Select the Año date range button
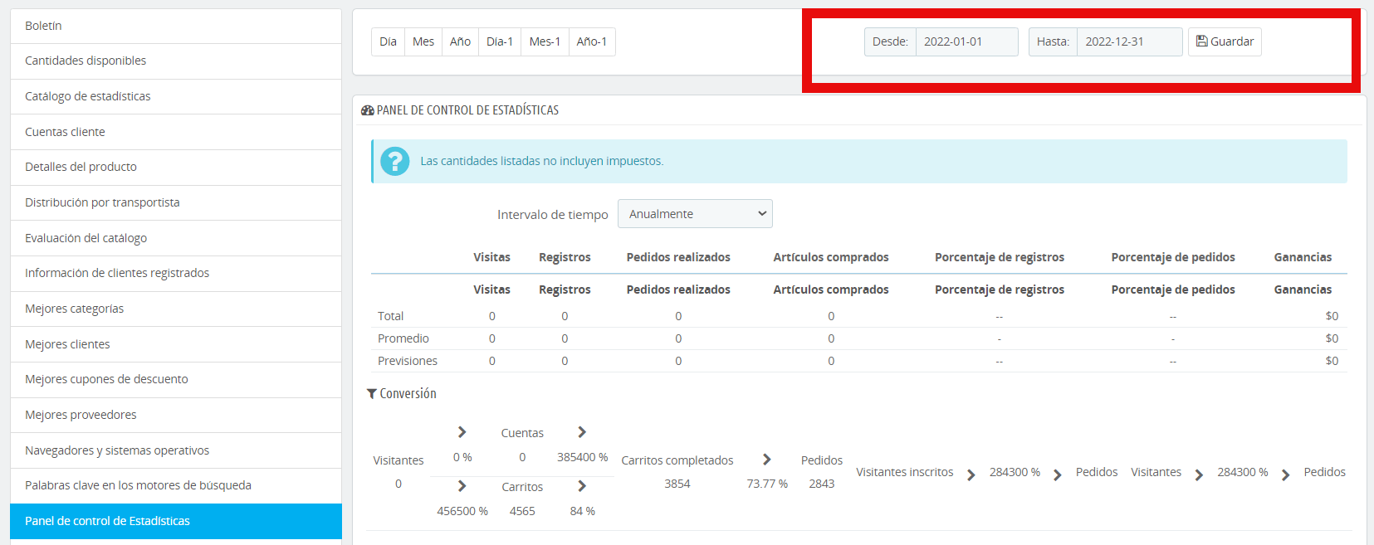 point(460,41)
